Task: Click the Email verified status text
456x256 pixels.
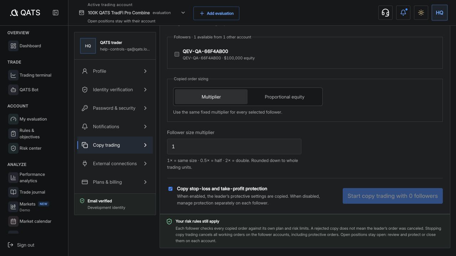Action: [100, 201]
